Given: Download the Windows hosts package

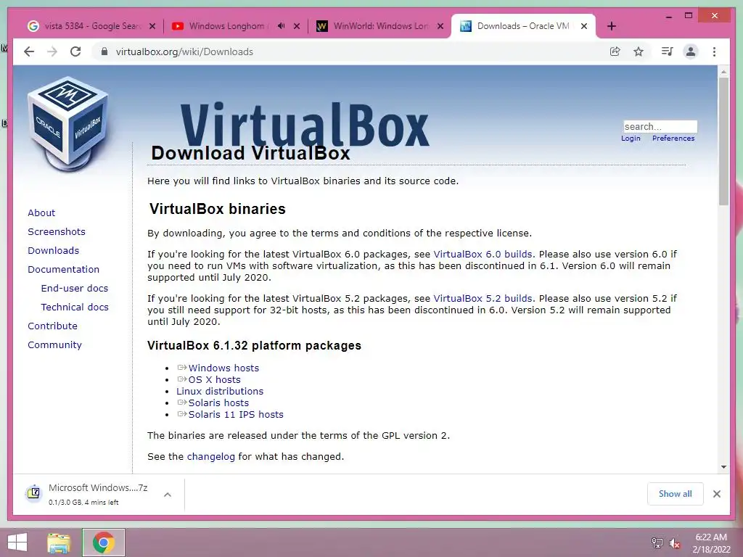Looking at the screenshot, I should coord(223,368).
